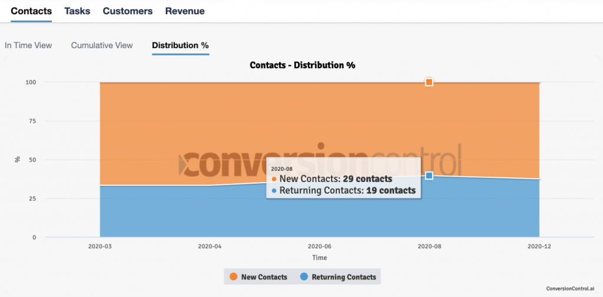Toggle the Returning Contacts legend label
Image resolution: width=603 pixels, height=297 pixels.
pos(343,277)
